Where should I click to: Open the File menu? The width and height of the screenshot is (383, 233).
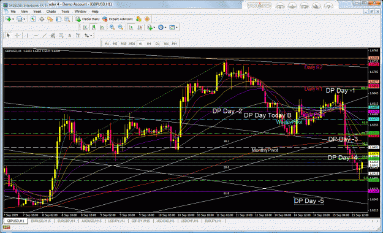click(13, 12)
